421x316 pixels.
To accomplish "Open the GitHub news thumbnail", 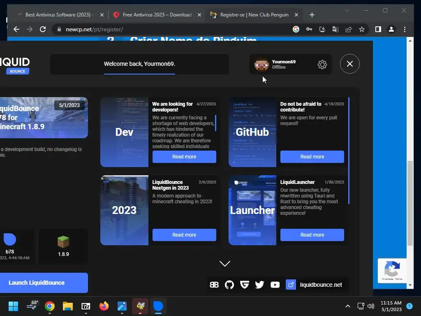I will 252,132.
